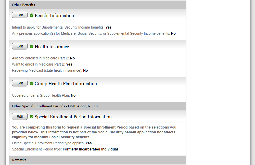This screenshot has height=165, width=255.
Task: Click the green checkmark beside Benefit Information
Action: (32, 16)
